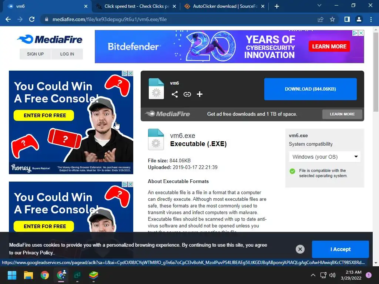The height and width of the screenshot is (284, 379).
Task: Click the site padlock icon
Action: point(47,19)
